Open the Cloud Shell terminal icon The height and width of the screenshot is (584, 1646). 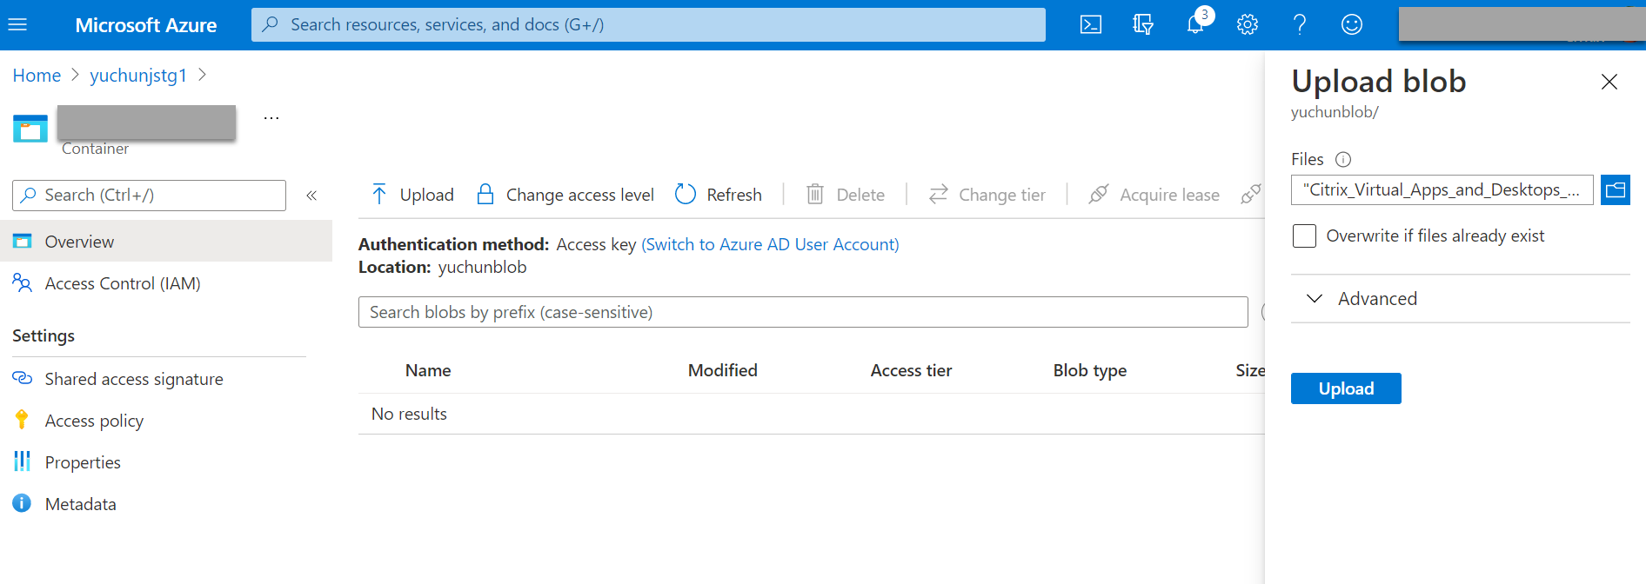point(1090,24)
